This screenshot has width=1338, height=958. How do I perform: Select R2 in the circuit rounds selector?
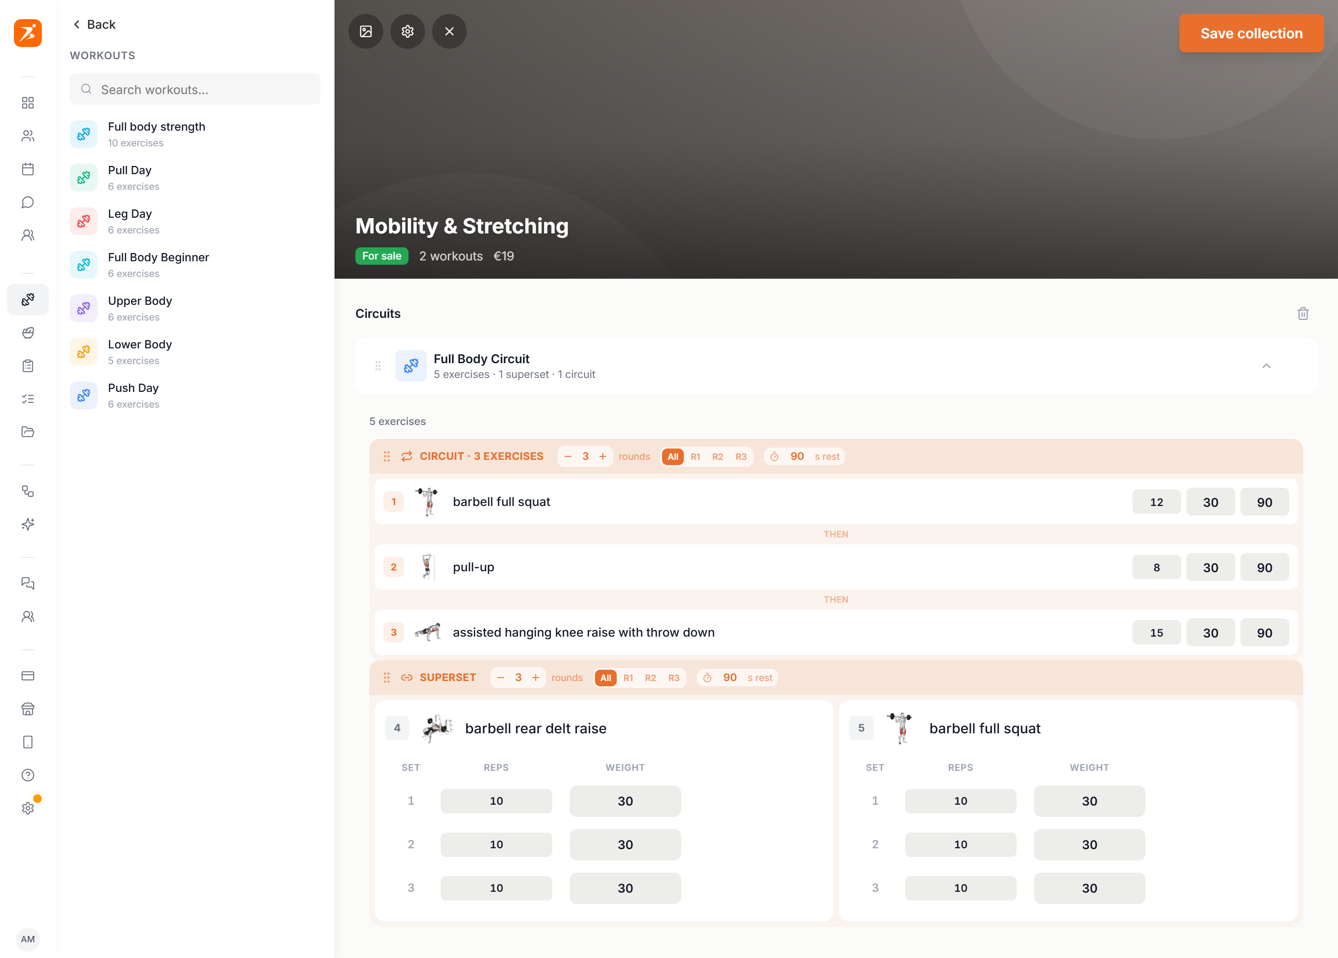tap(717, 457)
